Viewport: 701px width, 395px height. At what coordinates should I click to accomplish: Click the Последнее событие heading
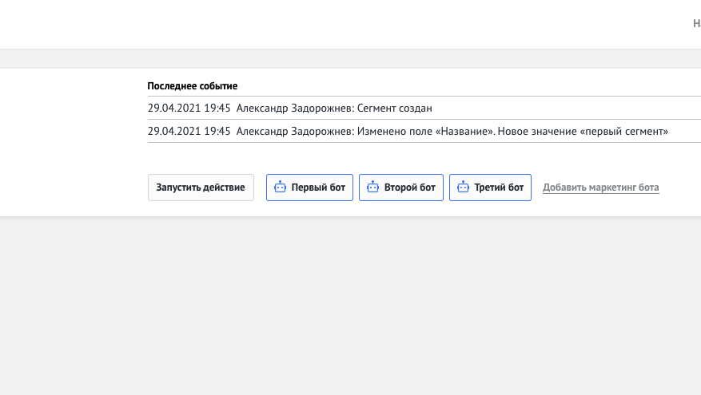[x=193, y=86]
